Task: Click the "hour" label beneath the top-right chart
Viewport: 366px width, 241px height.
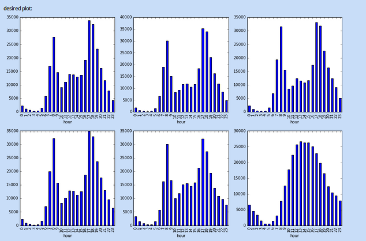Action: [x=294, y=122]
